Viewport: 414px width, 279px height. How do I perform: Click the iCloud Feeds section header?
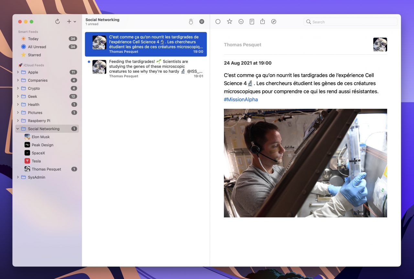(x=31, y=65)
